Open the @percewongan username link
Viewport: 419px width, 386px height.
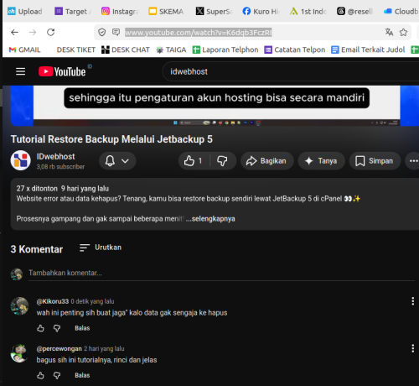click(59, 349)
